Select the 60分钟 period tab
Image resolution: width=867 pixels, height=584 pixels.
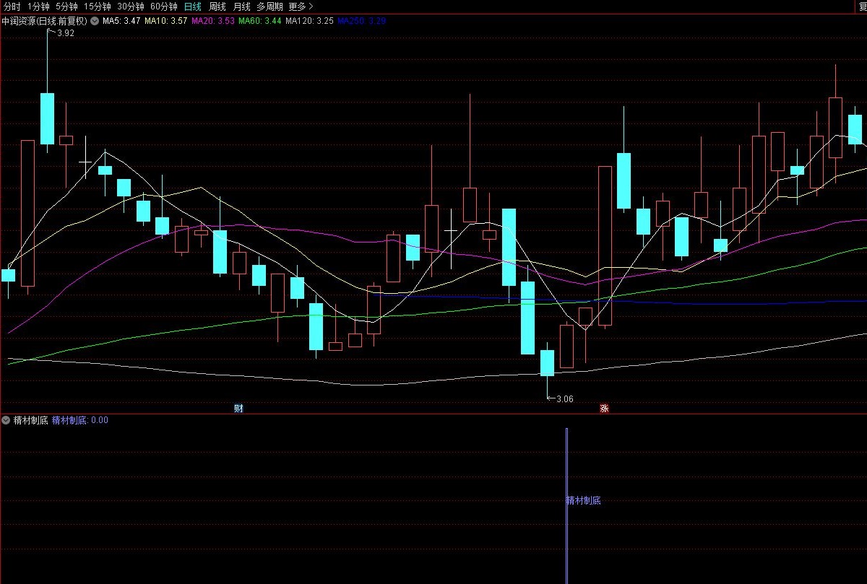click(x=164, y=6)
